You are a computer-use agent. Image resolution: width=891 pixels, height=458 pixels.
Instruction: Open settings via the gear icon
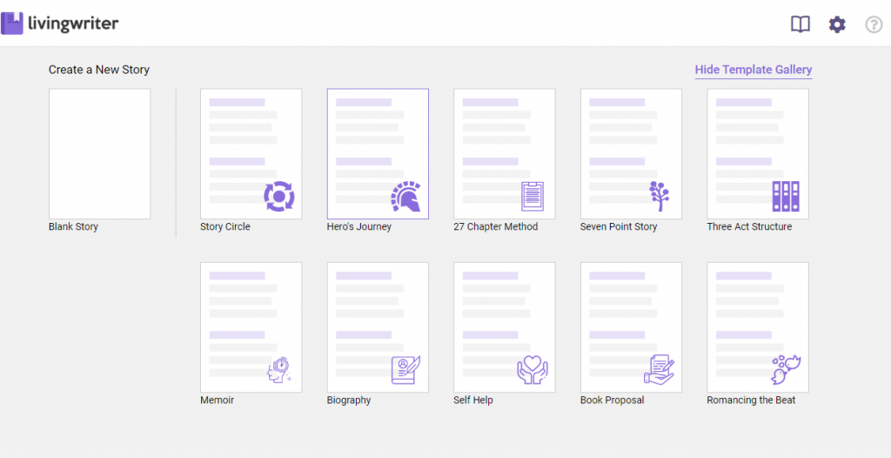(x=836, y=24)
